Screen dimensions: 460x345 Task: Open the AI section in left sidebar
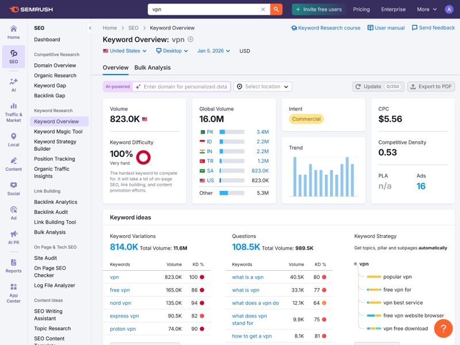click(x=13, y=85)
